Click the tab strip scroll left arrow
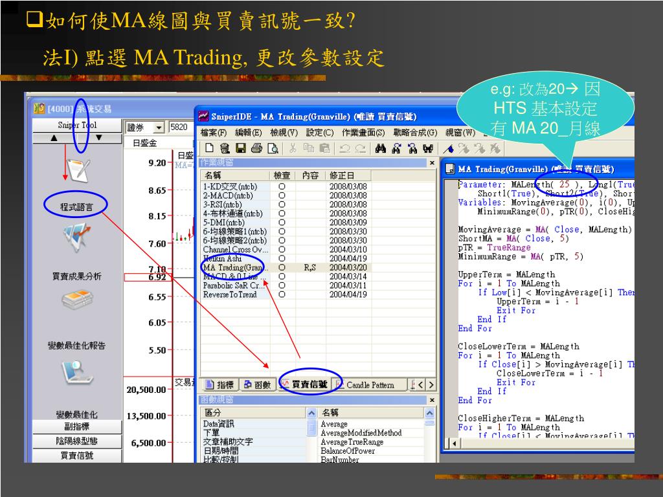 (421, 384)
